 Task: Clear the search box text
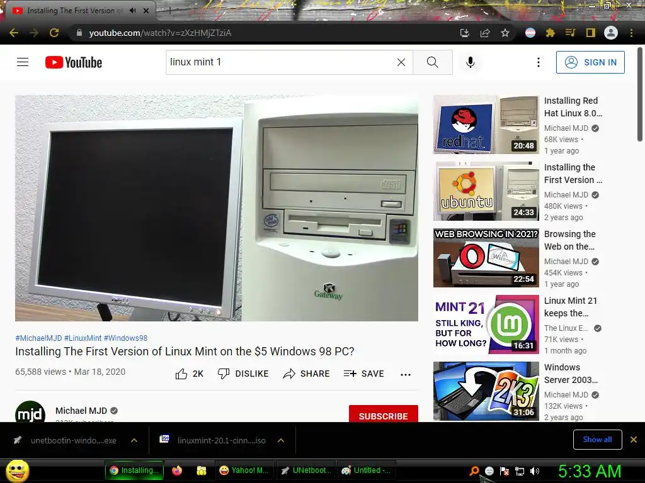[401, 62]
